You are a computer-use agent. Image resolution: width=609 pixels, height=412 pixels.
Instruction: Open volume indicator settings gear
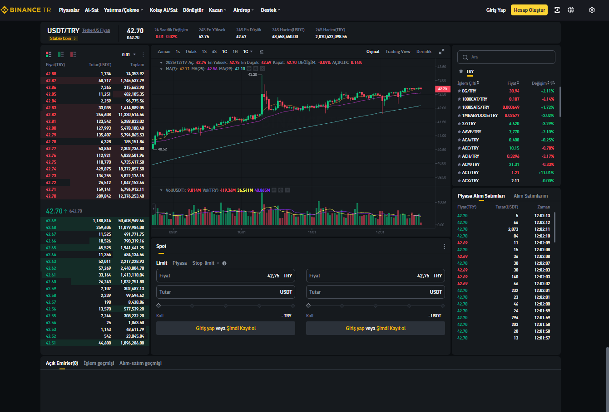tap(281, 190)
